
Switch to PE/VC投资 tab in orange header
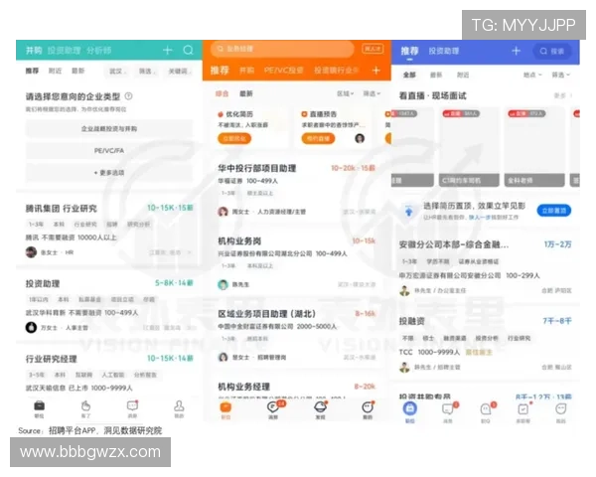[x=283, y=71]
